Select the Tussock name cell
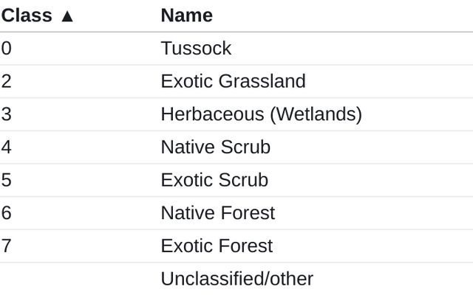 coord(196,49)
